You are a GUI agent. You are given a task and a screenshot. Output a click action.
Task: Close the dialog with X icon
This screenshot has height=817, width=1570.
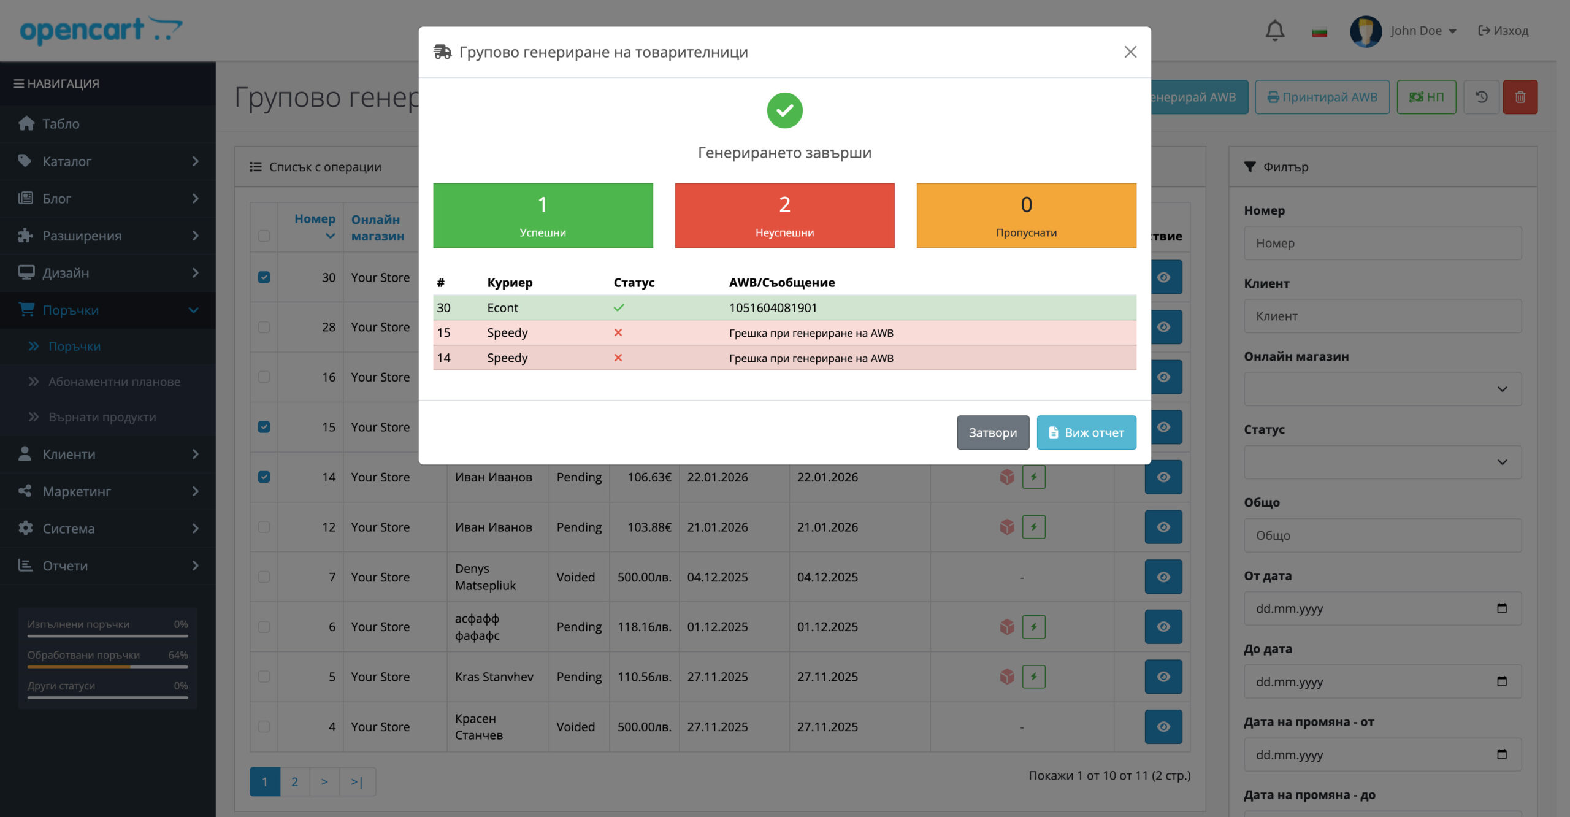(1130, 52)
